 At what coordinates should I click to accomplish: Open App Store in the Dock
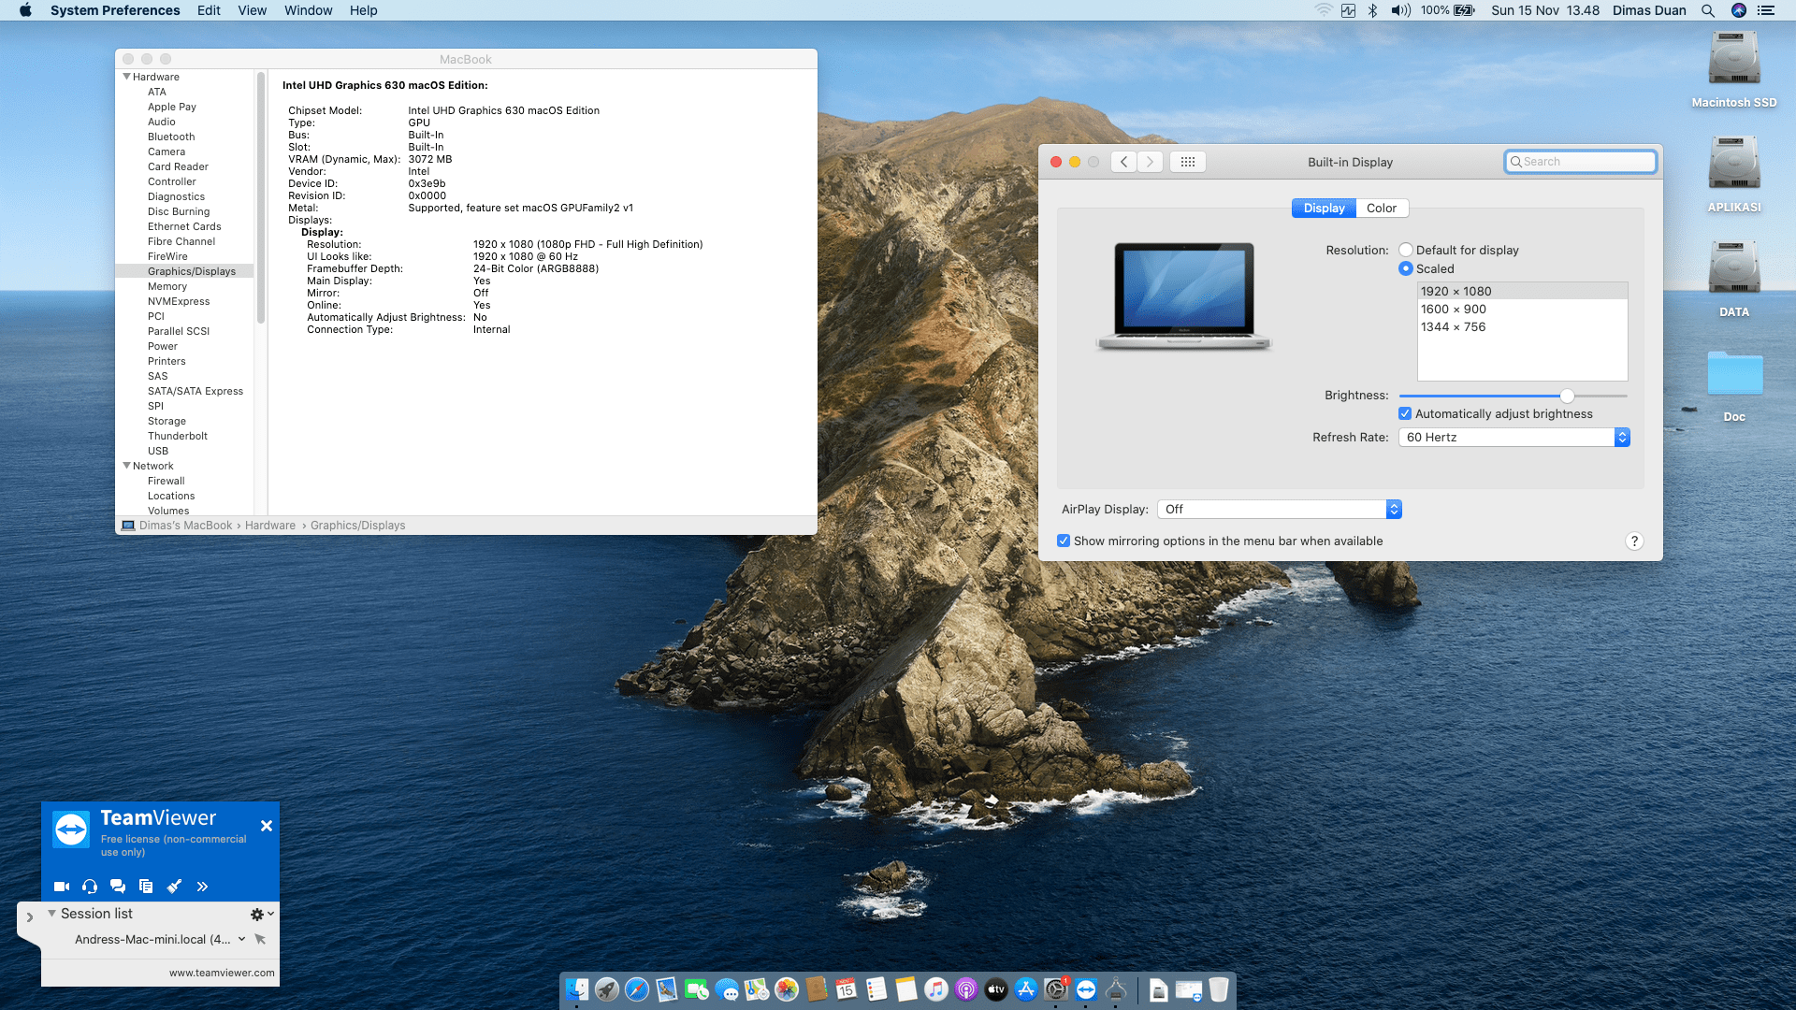point(1026,989)
